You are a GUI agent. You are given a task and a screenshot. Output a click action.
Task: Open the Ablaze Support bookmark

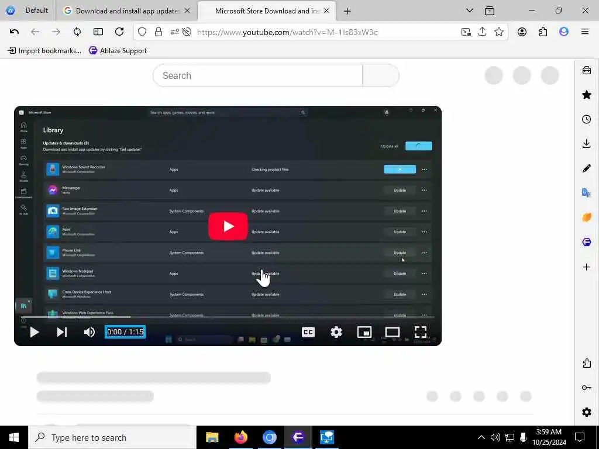pyautogui.click(x=118, y=50)
